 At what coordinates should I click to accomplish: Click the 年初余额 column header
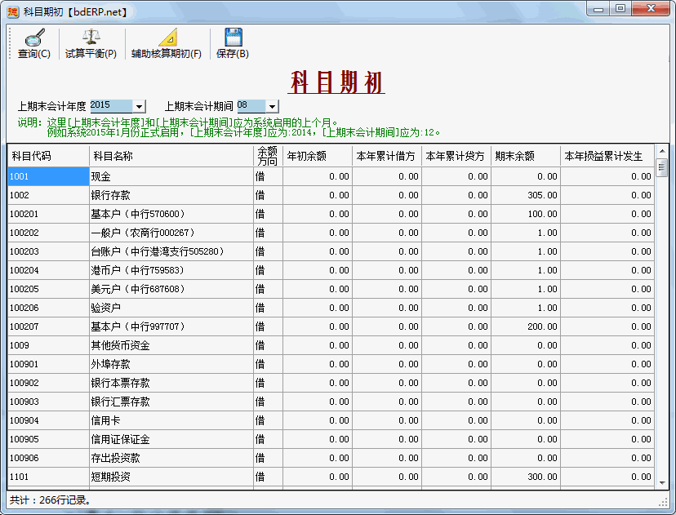(x=315, y=156)
